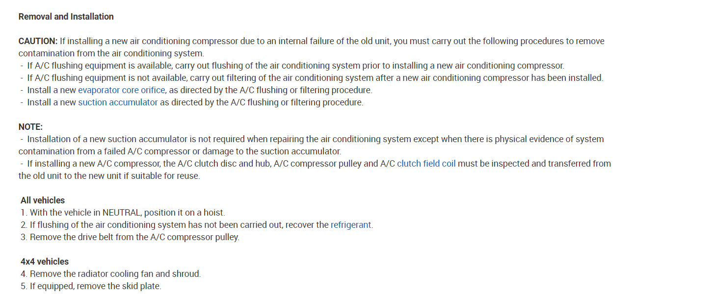Click the line starting 'If A/C flushing equipment is available'

294,66
